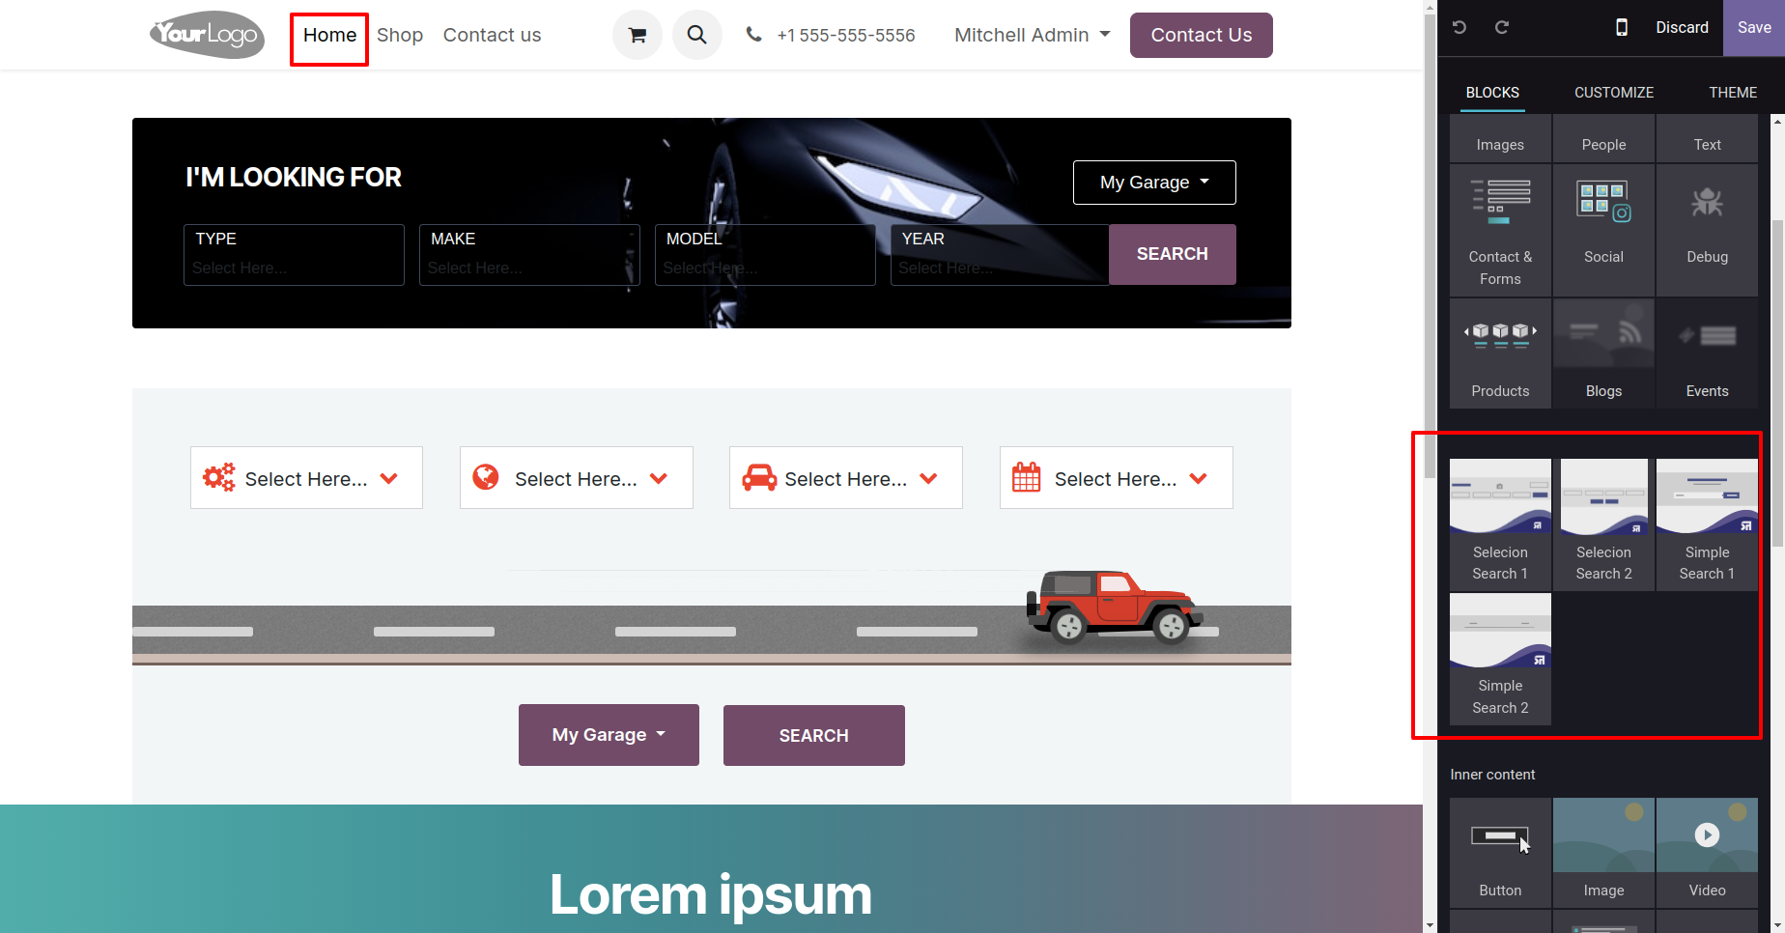
Task: Switch to the BLOCKS tab
Action: 1492,93
